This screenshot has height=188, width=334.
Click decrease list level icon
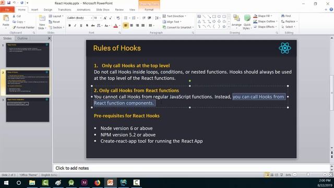tap(144, 18)
